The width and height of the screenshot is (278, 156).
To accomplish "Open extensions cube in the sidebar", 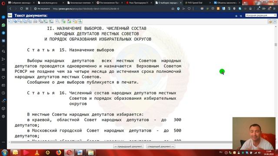I will pos(3,109).
